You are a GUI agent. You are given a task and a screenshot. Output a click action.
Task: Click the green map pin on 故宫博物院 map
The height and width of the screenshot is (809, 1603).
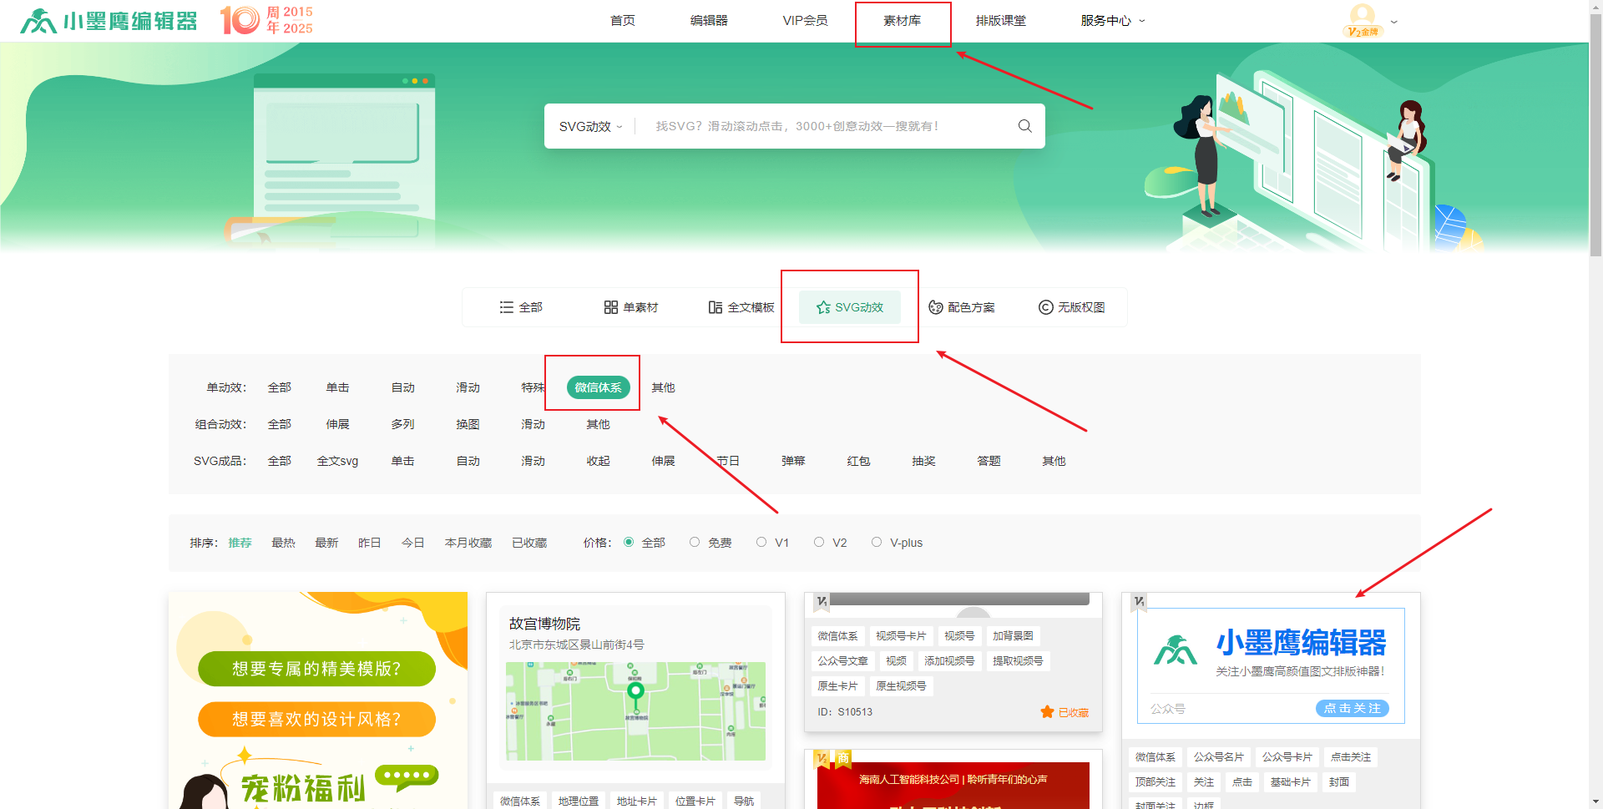point(635,693)
